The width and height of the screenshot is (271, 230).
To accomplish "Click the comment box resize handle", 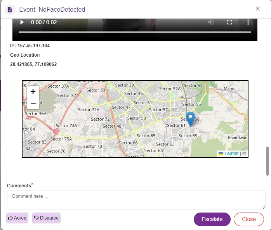I will (x=263, y=207).
